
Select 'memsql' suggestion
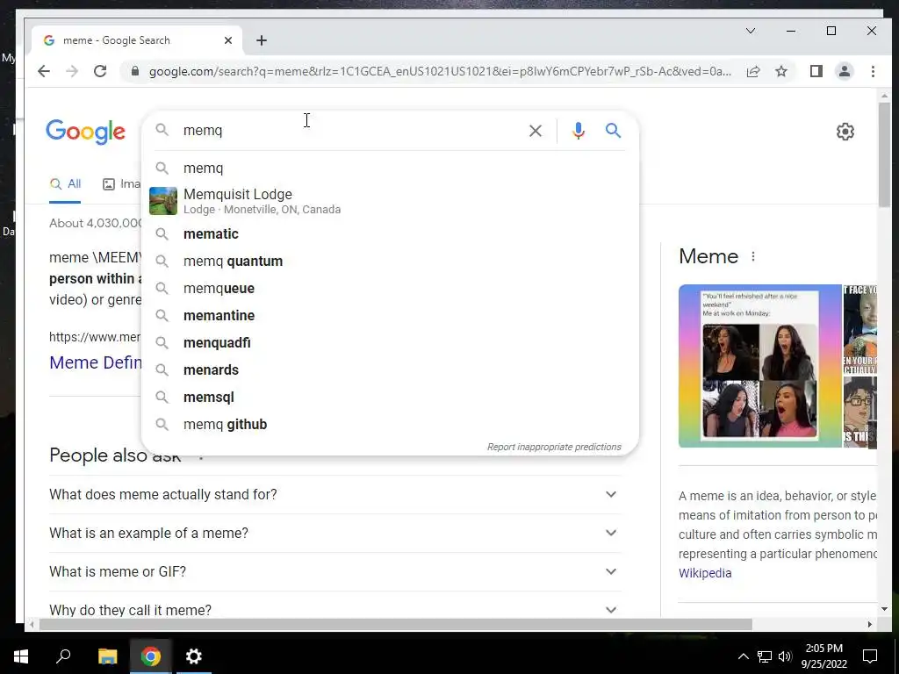(390, 398)
